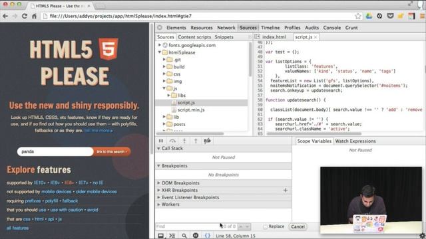
Task: Click the 'all features' link
Action: [18, 228]
